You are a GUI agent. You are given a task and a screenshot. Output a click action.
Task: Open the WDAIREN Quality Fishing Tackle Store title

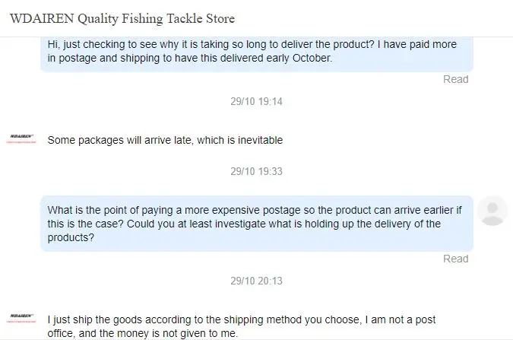coord(122,18)
